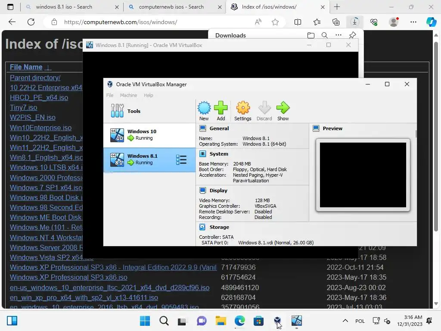Click the Add VM plus icon
The image size is (441, 331).
[x=221, y=111]
